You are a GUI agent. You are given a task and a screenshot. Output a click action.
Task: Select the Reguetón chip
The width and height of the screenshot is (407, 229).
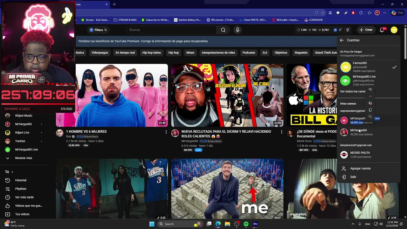coord(301,52)
